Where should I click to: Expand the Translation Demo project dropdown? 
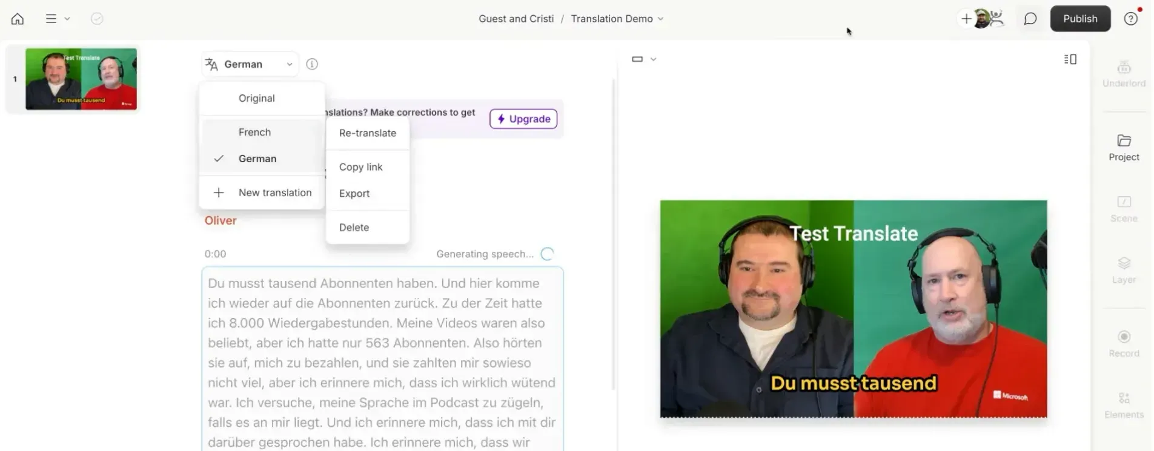pos(617,19)
